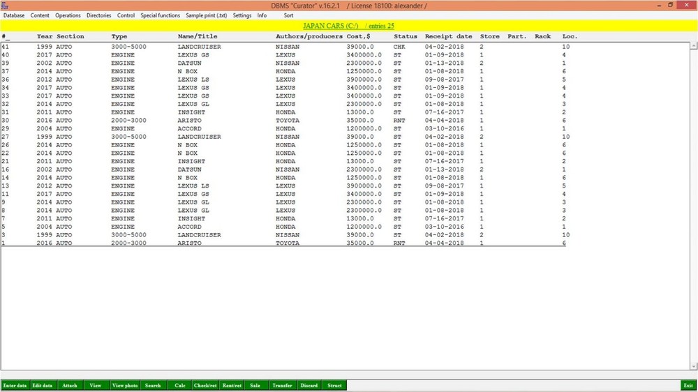Open the Directories menu
The width and height of the screenshot is (698, 392).
[98, 15]
